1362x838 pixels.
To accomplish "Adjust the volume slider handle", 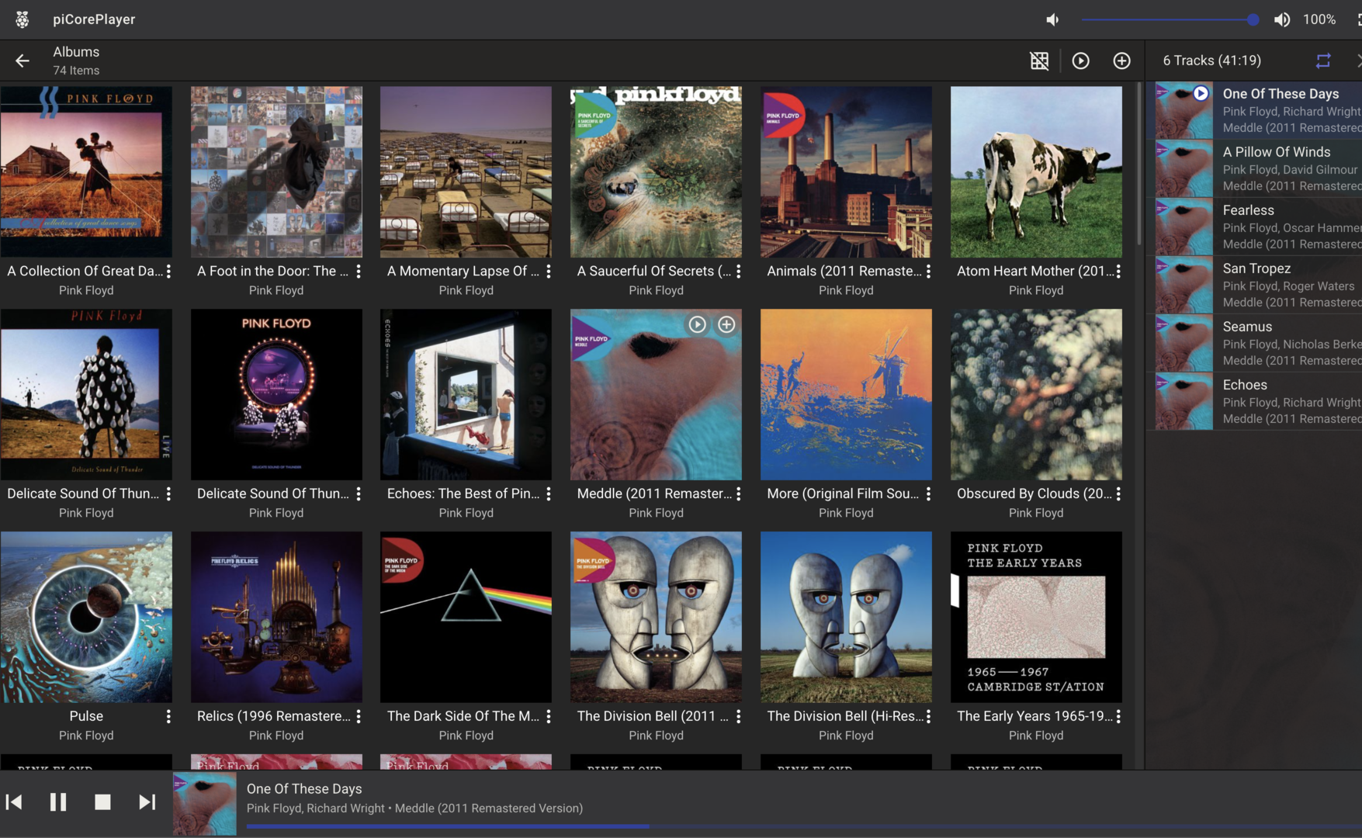I will pos(1253,19).
